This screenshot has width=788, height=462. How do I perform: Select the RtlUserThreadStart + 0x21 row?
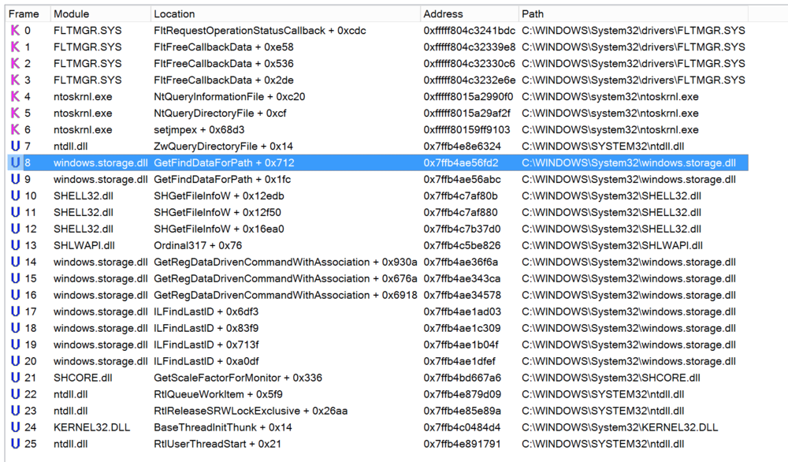(208, 444)
